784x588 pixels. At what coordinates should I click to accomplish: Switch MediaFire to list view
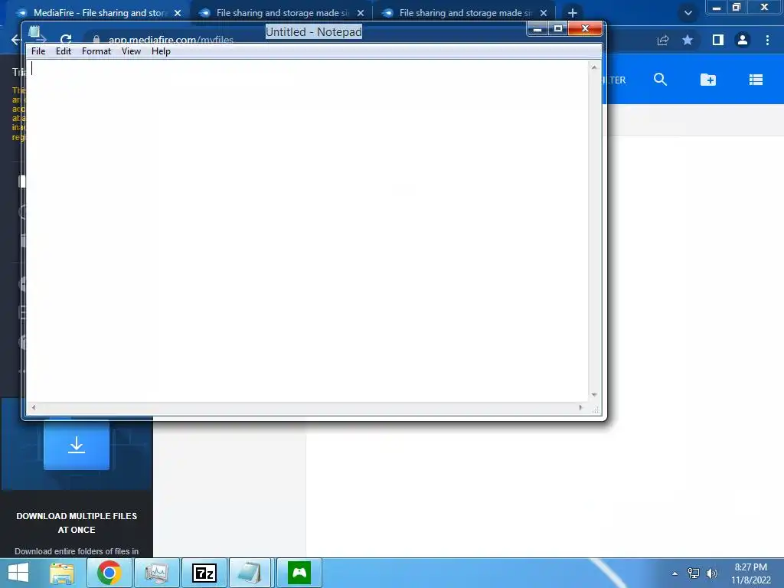756,80
